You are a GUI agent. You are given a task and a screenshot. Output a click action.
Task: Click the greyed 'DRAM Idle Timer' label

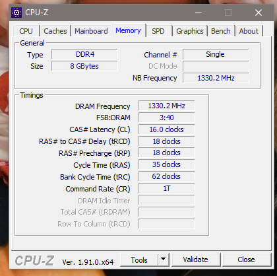point(104,201)
